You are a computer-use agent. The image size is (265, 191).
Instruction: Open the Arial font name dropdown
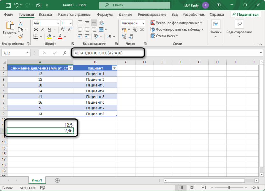[x=58, y=23]
